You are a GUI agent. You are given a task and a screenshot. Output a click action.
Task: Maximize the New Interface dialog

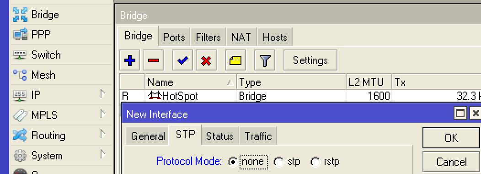(460, 114)
